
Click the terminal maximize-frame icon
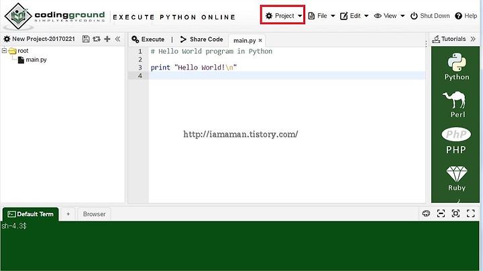coord(456,213)
